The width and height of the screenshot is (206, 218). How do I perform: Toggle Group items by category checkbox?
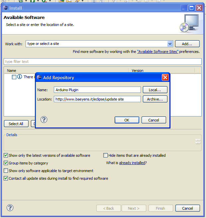[x=6, y=163]
